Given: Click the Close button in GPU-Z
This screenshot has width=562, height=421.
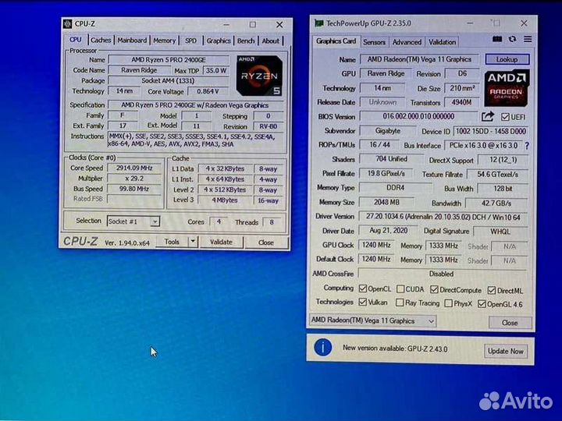Looking at the screenshot, I should [510, 323].
